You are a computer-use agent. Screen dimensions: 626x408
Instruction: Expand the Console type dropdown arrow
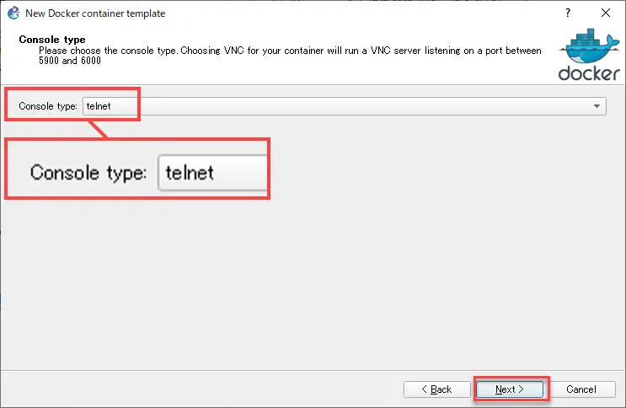click(597, 106)
